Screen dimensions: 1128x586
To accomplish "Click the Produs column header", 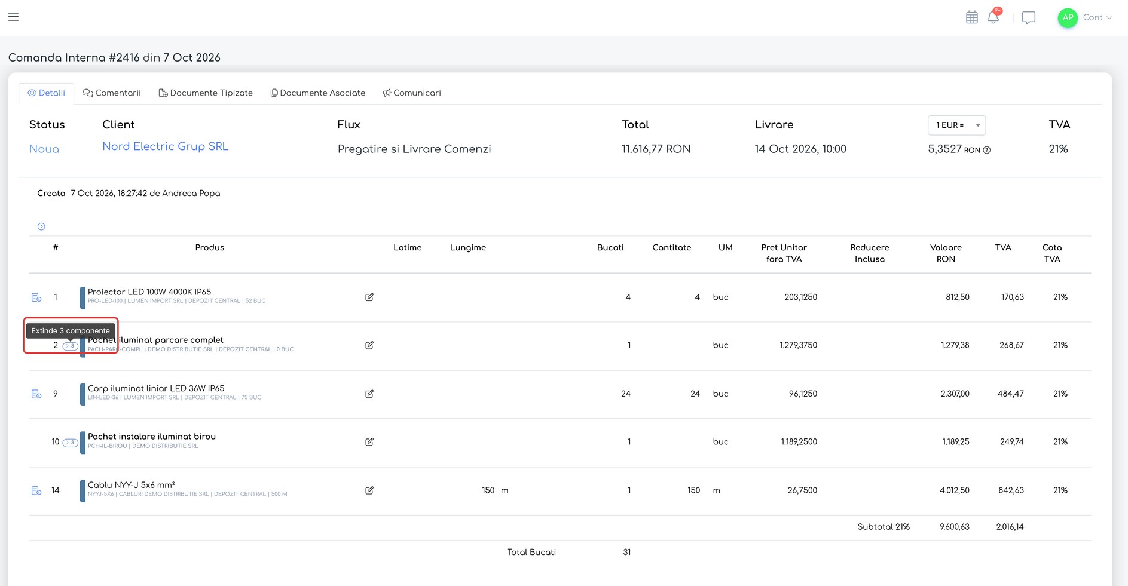I will click(x=210, y=247).
